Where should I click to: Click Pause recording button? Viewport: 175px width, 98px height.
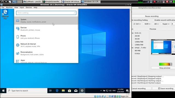(x=153, y=16)
